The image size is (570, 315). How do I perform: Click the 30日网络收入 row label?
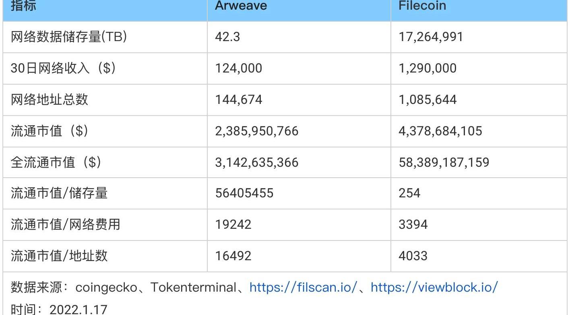63,68
